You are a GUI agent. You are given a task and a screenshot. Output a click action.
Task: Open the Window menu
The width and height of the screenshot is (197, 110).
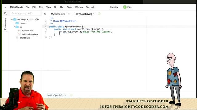[79, 7]
